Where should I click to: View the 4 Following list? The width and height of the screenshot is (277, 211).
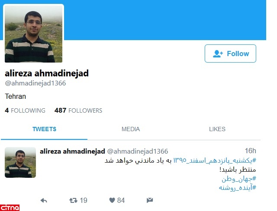25,110
